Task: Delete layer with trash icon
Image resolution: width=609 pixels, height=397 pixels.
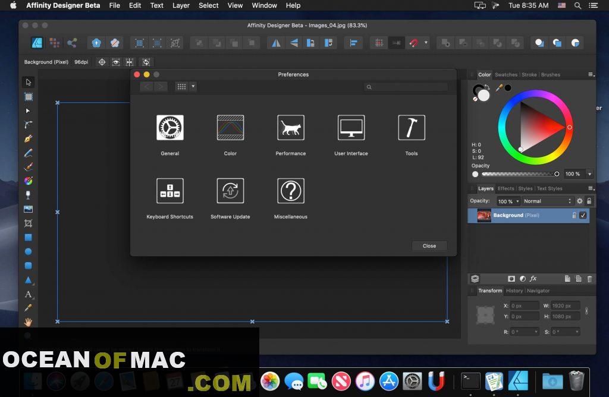Action: (589, 279)
